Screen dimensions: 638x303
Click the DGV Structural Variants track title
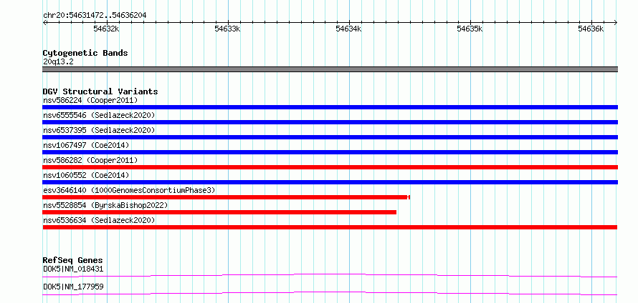tap(100, 91)
